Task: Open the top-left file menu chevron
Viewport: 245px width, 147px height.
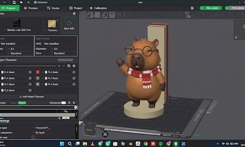Action: click(4, 2)
